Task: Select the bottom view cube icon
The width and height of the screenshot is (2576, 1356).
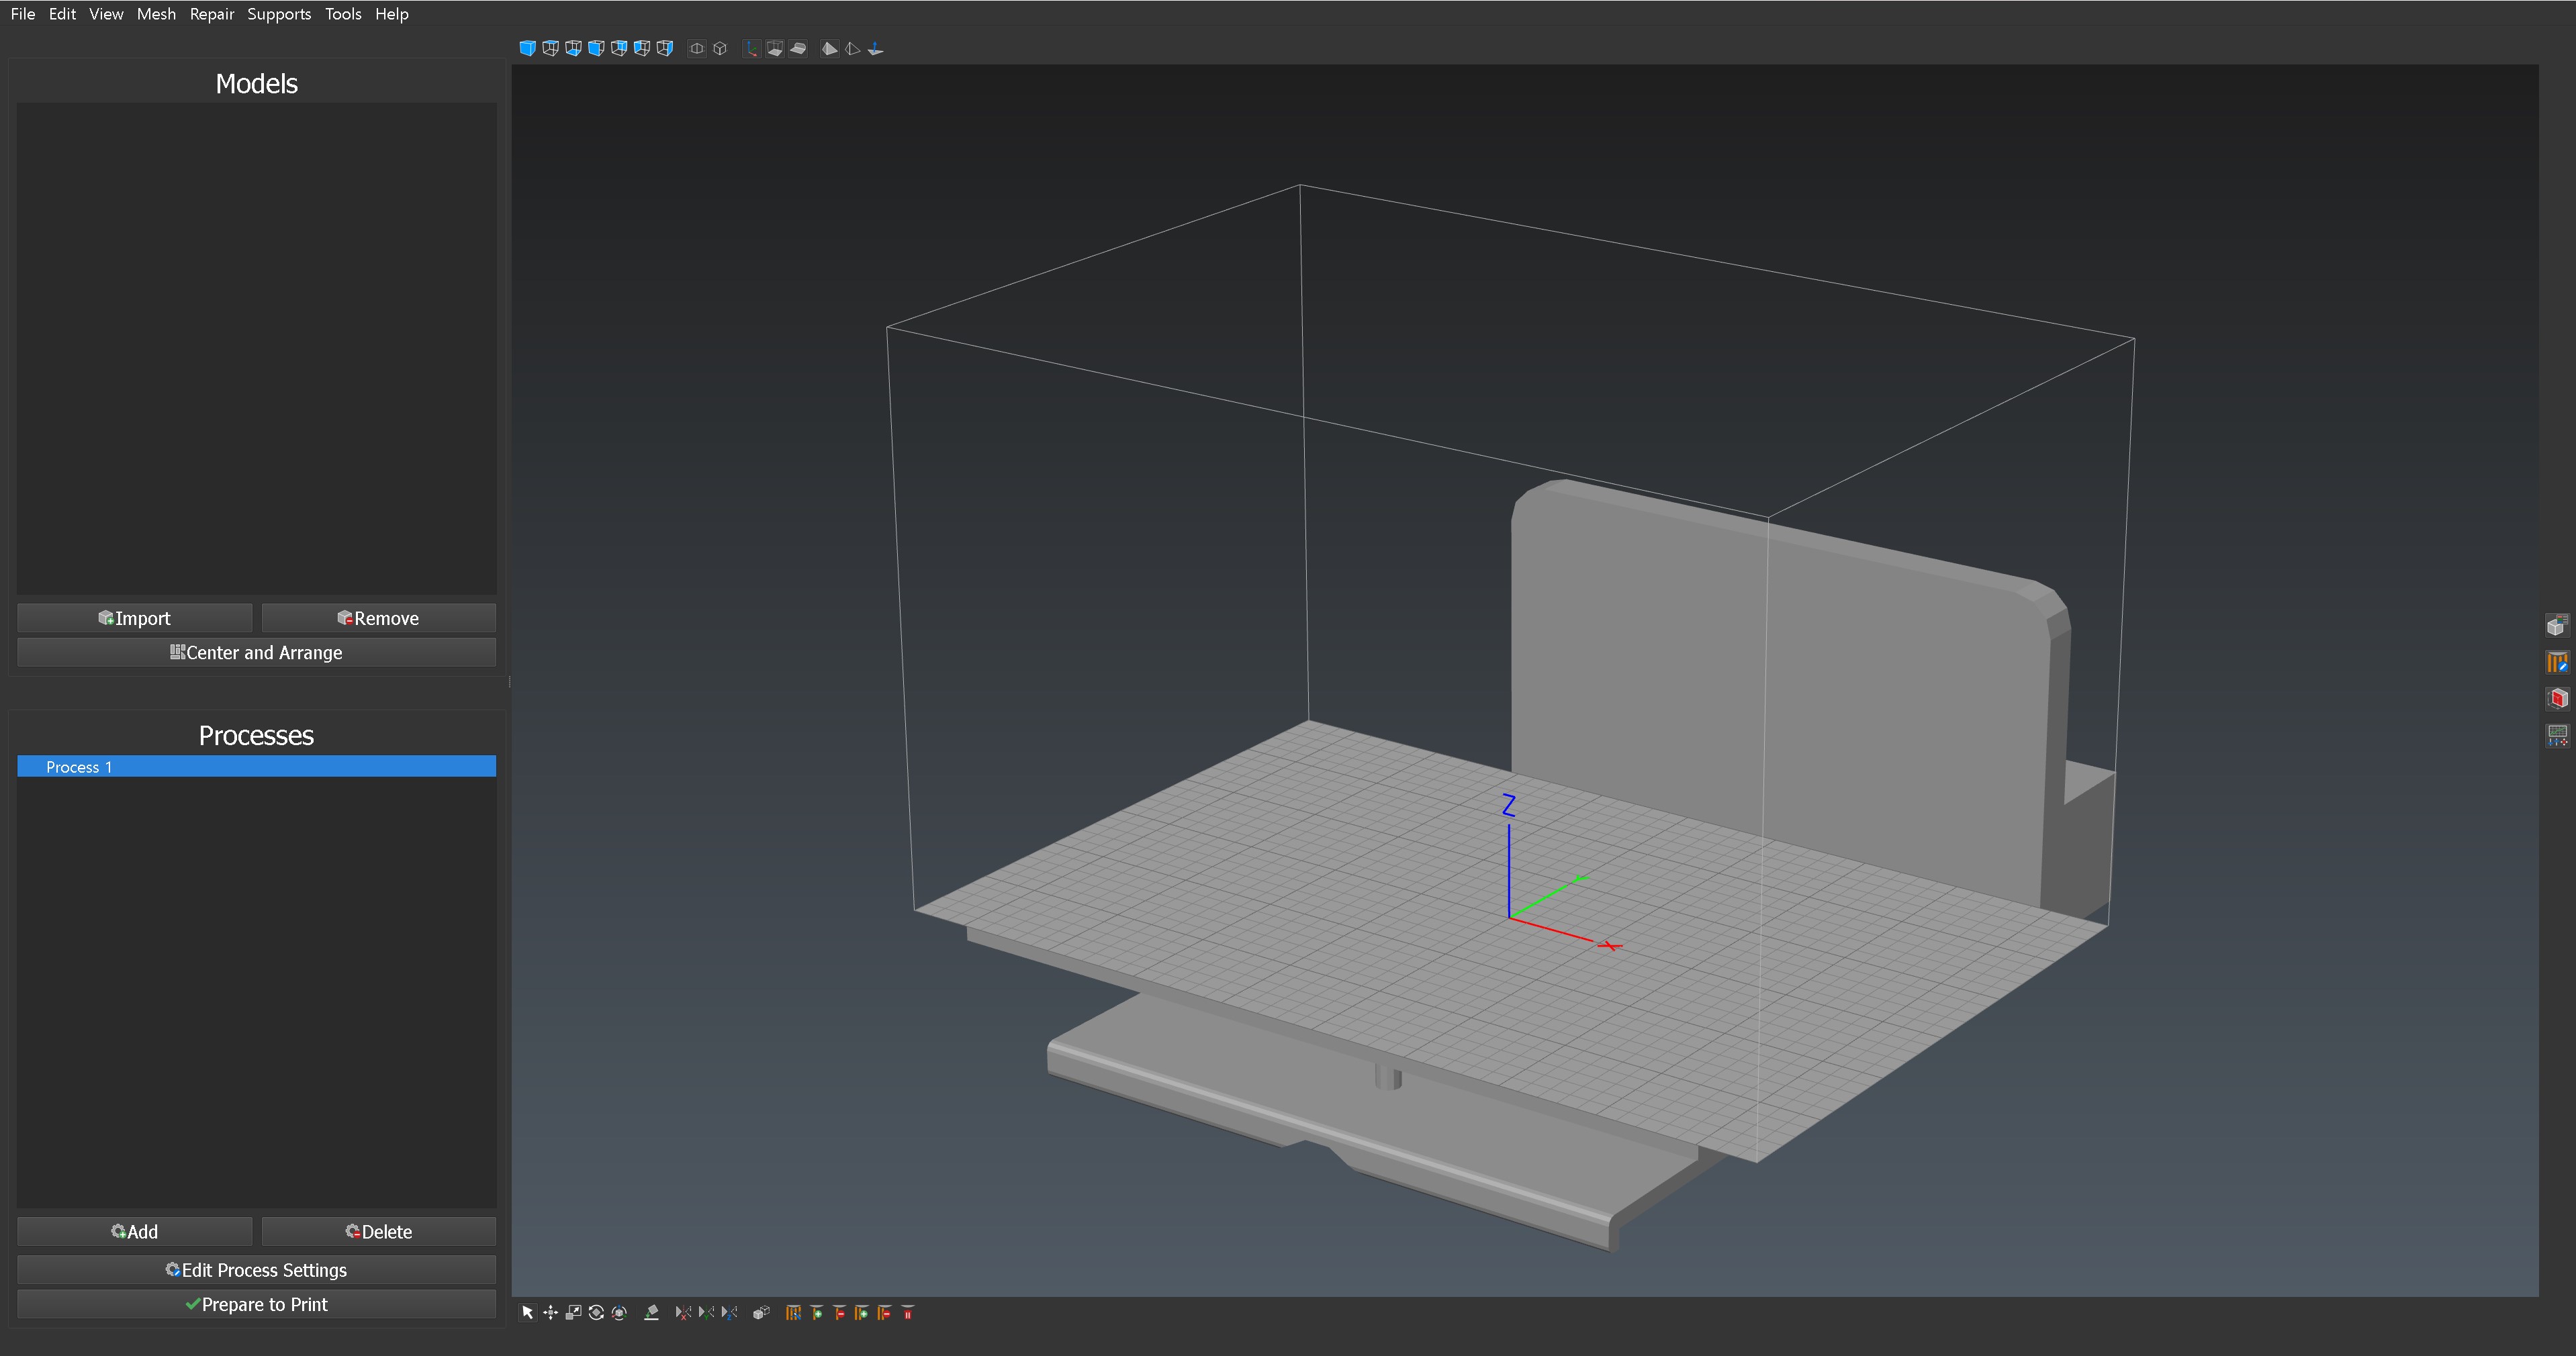Action: (574, 48)
